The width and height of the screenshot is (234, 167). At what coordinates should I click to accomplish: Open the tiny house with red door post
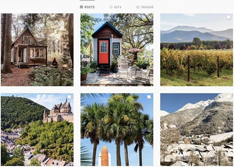[117, 50]
